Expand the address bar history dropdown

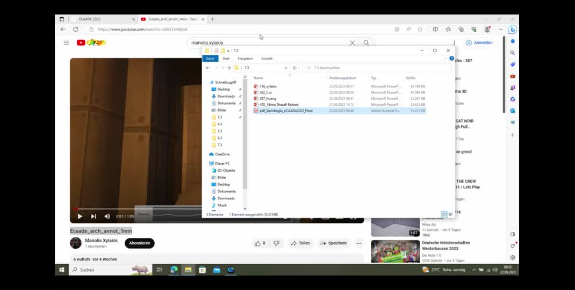pos(285,68)
